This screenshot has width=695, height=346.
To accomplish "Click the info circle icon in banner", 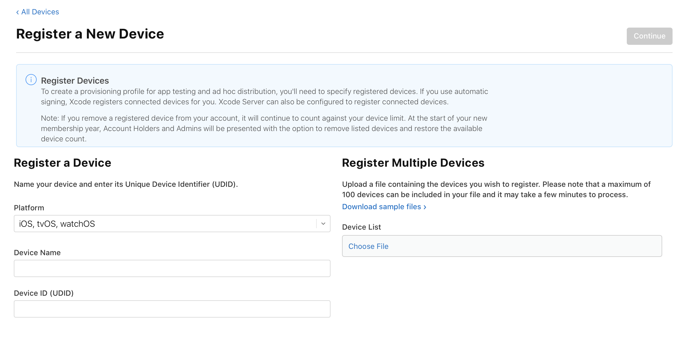I will point(31,80).
